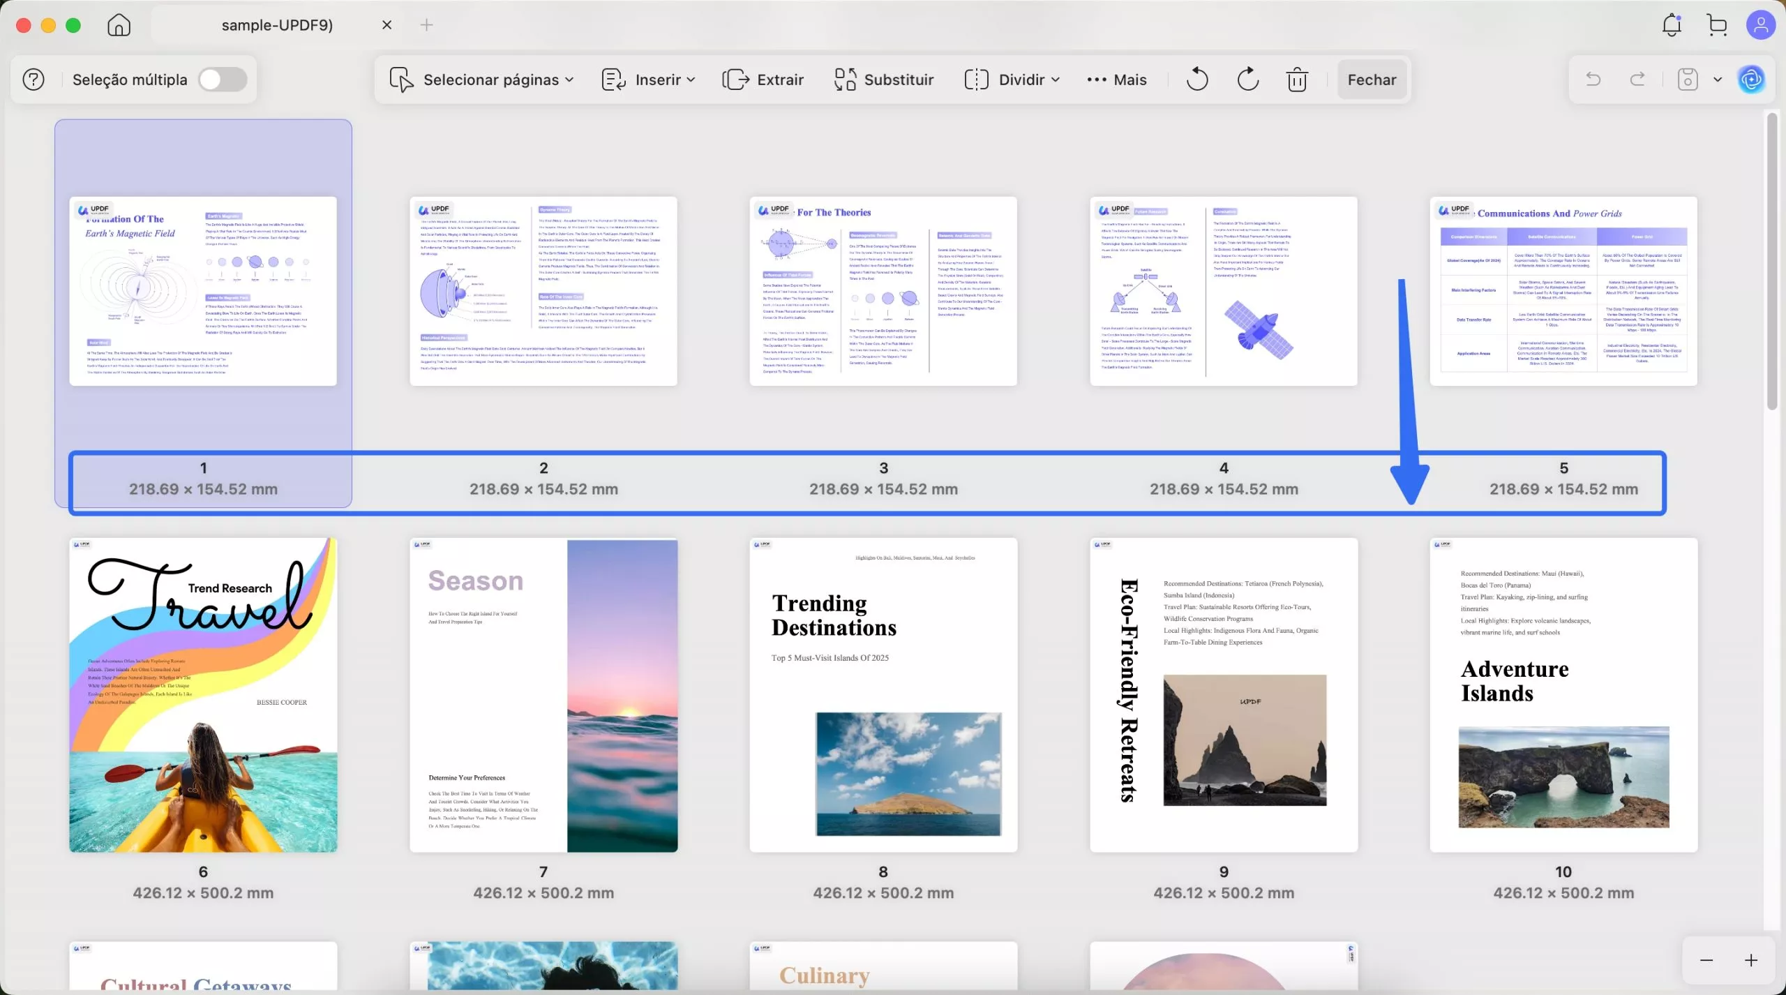Enable the Seleção múltipla toggle
The image size is (1786, 995).
(x=223, y=80)
